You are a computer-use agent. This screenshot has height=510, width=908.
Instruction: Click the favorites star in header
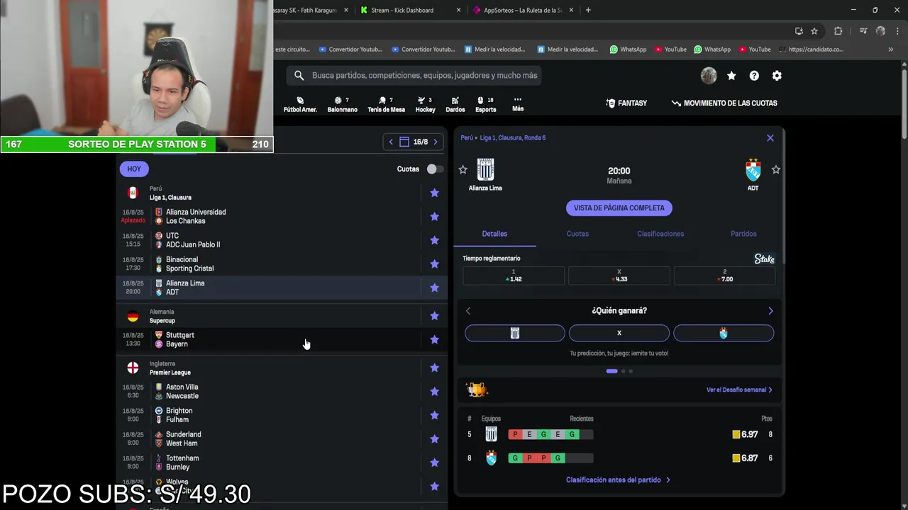[731, 76]
